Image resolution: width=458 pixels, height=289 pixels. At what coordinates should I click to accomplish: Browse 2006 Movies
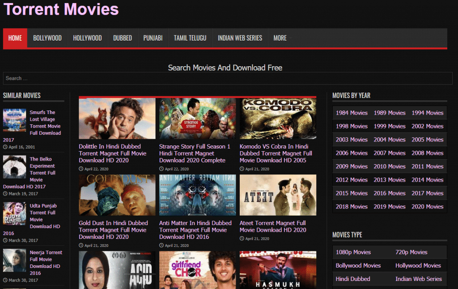point(352,153)
